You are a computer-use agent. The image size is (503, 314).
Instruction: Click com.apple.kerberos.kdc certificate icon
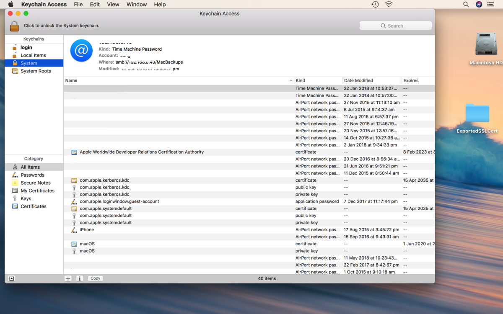(x=74, y=180)
